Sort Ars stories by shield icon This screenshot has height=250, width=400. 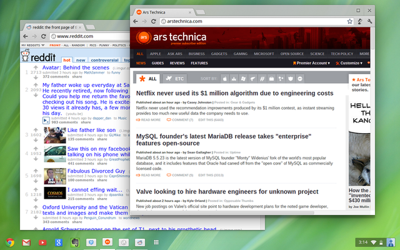(290, 79)
